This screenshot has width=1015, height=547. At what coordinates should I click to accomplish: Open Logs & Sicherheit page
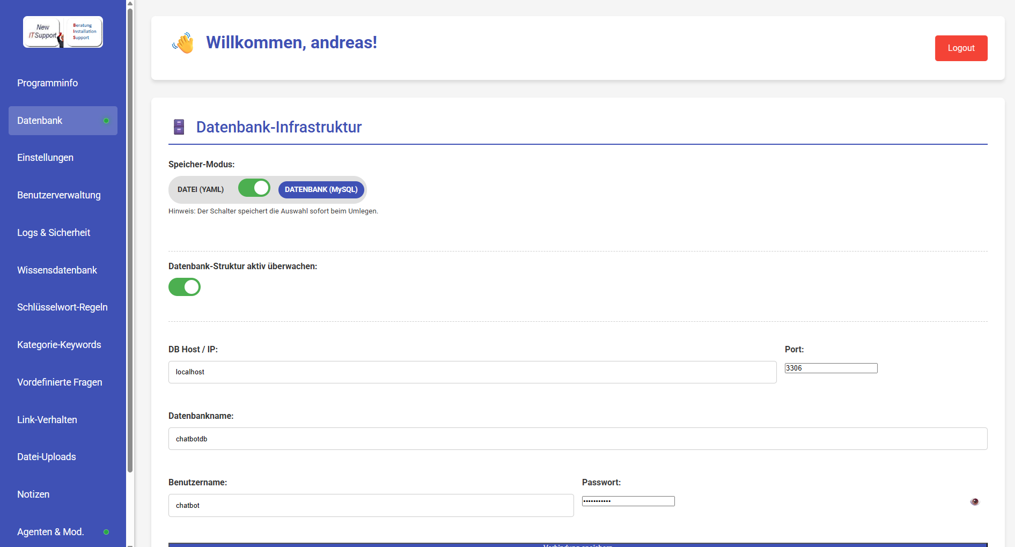(x=54, y=233)
